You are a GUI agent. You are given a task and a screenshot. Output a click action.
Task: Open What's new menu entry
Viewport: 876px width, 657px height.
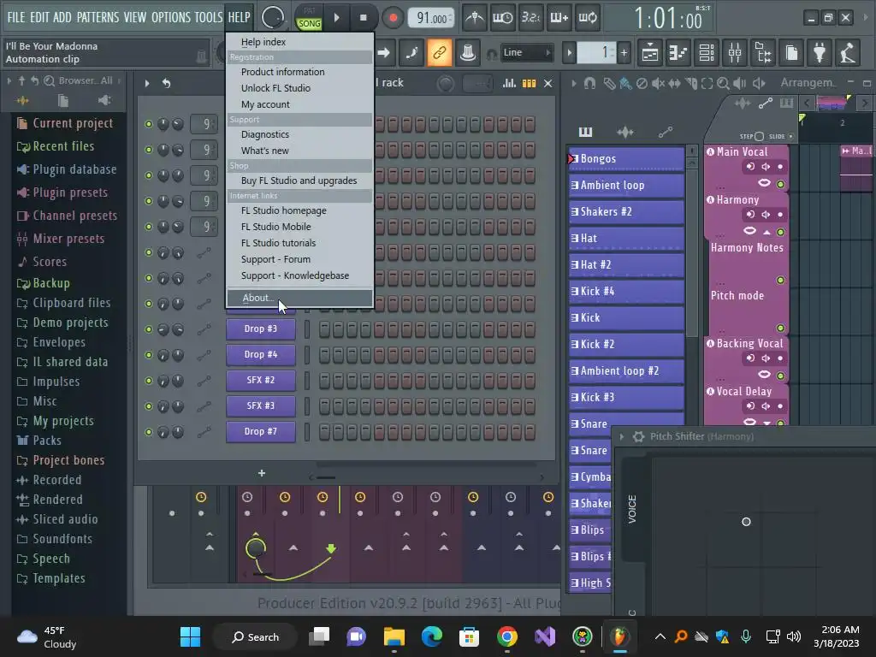point(299,151)
